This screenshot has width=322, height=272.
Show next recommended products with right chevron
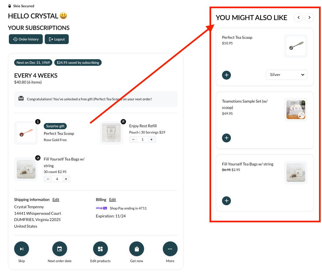click(309, 17)
